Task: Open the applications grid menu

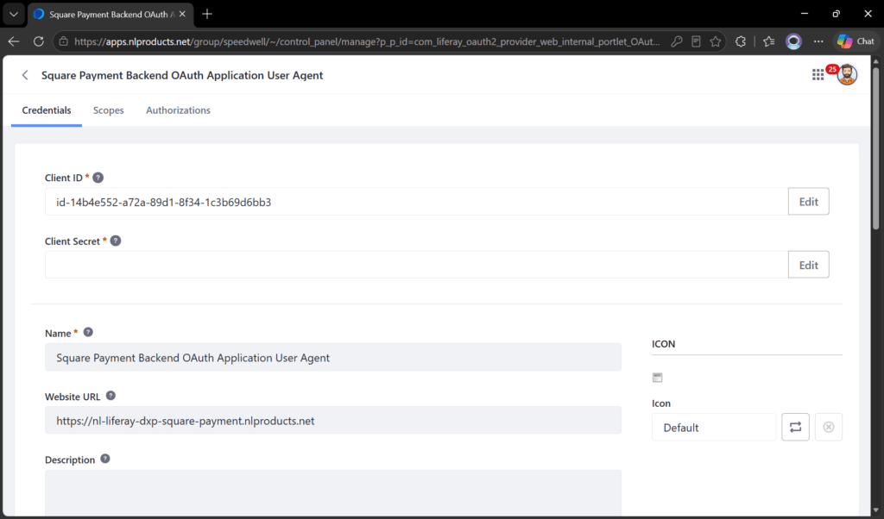Action: (x=818, y=75)
